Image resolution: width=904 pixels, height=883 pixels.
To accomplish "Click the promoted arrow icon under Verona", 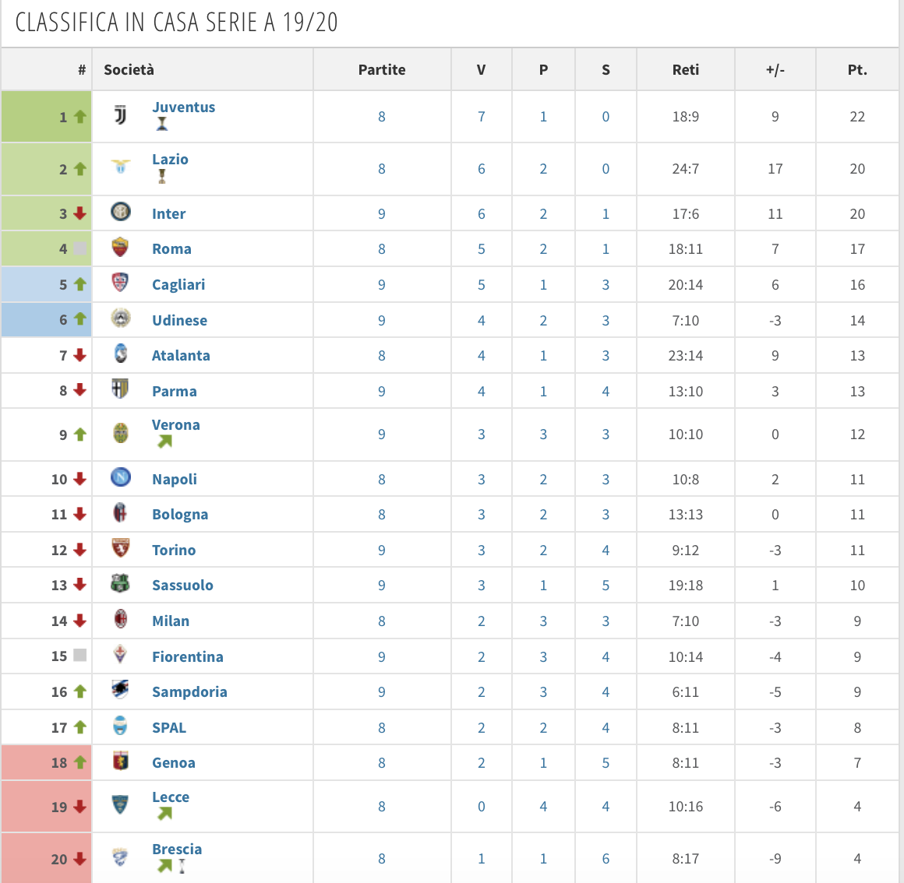I will 164,441.
